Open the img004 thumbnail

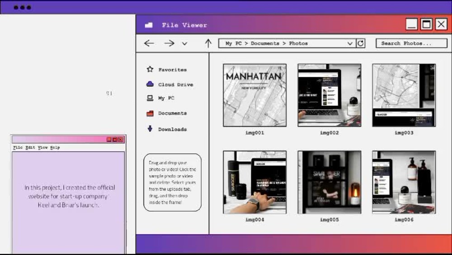[255, 182]
